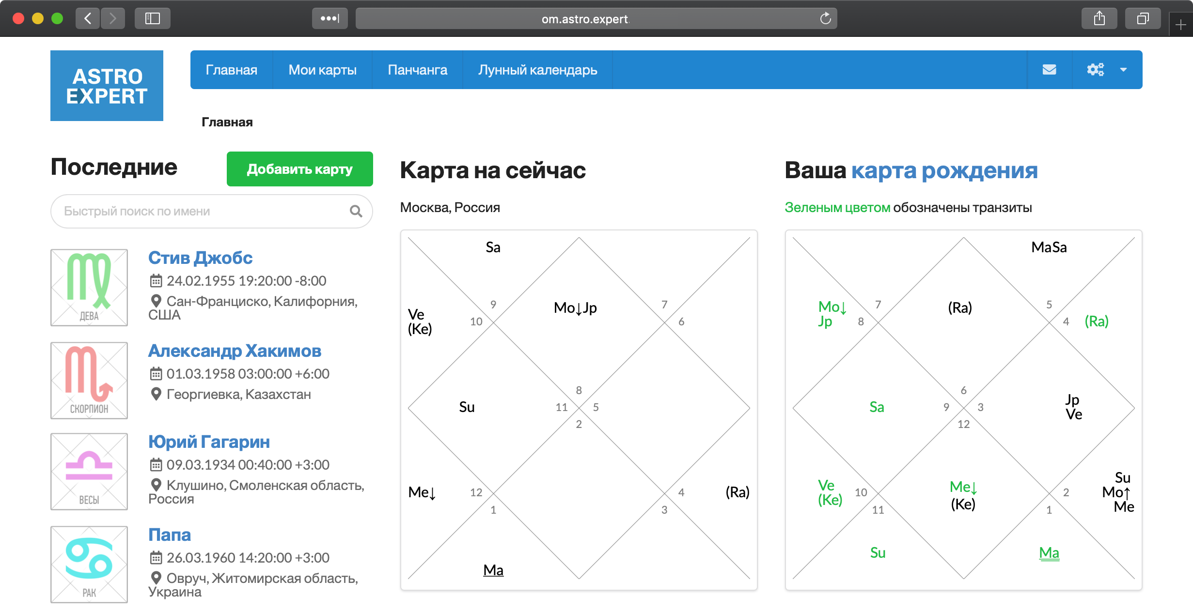Click the settings gears icon
The width and height of the screenshot is (1193, 611).
(x=1095, y=70)
